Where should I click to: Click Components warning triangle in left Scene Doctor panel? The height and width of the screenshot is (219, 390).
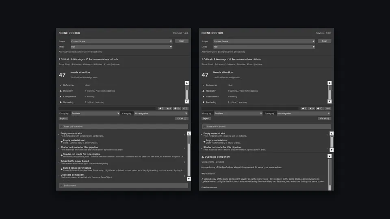(61, 97)
